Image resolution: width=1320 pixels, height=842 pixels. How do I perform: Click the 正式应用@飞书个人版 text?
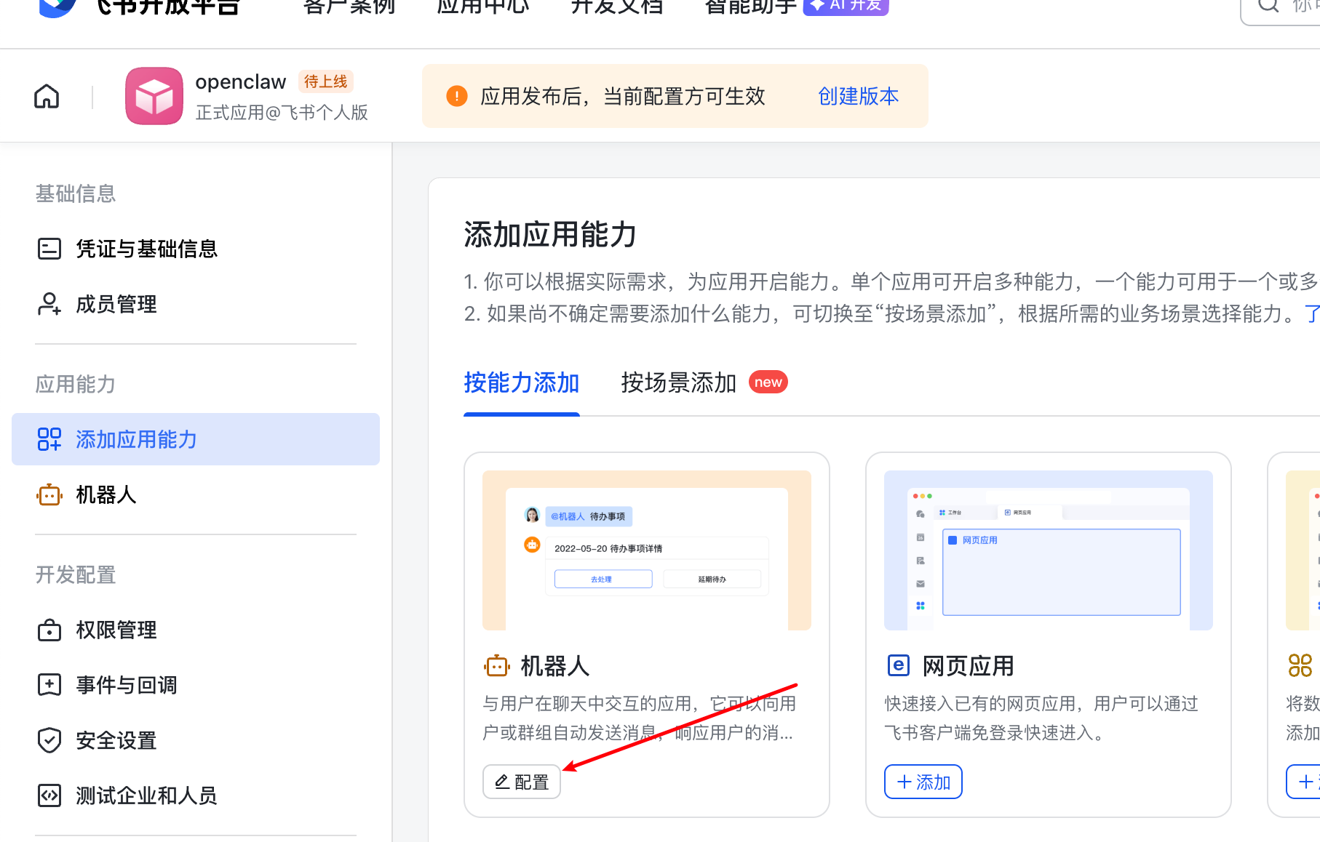point(282,113)
